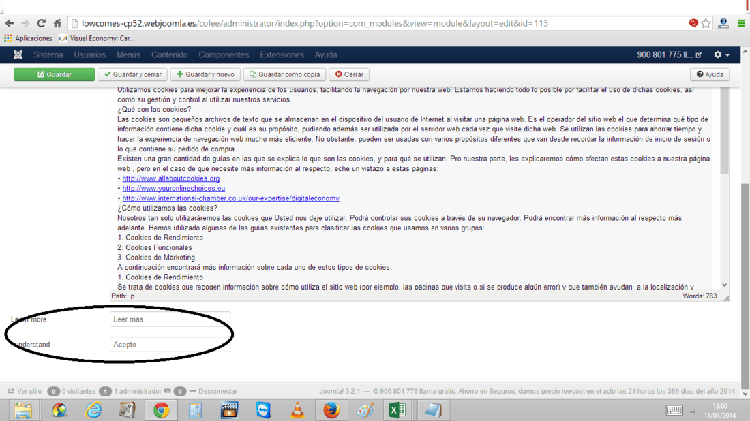Click Words: 783 counter text
This screenshot has width=750, height=421.
pos(700,296)
